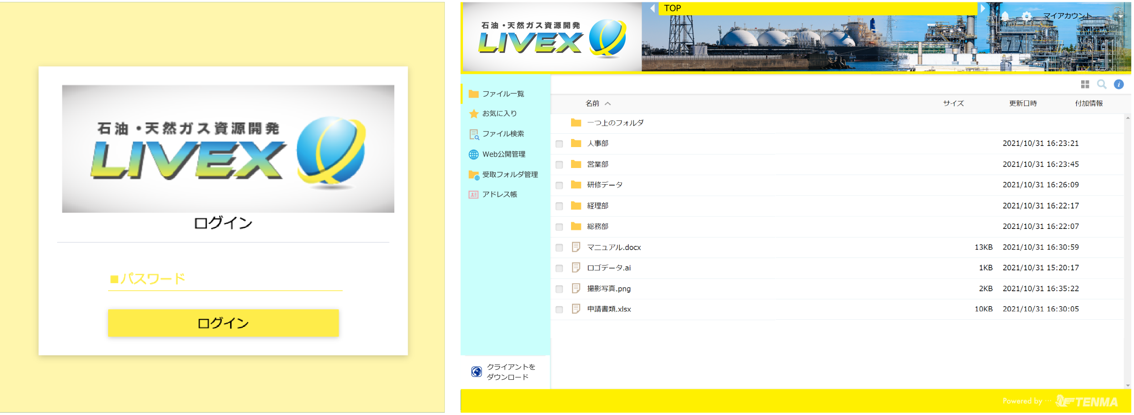Click the クライアントをダウンロード link
The width and height of the screenshot is (1134, 415).
511,372
